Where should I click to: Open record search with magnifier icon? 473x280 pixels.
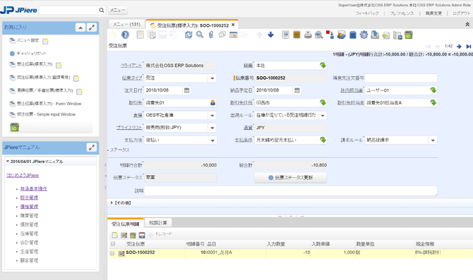[200, 35]
